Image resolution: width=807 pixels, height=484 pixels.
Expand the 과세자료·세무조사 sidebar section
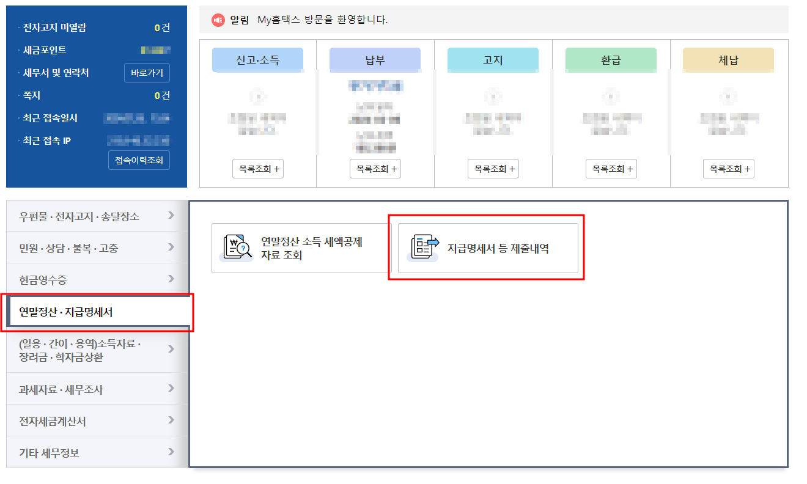(96, 389)
